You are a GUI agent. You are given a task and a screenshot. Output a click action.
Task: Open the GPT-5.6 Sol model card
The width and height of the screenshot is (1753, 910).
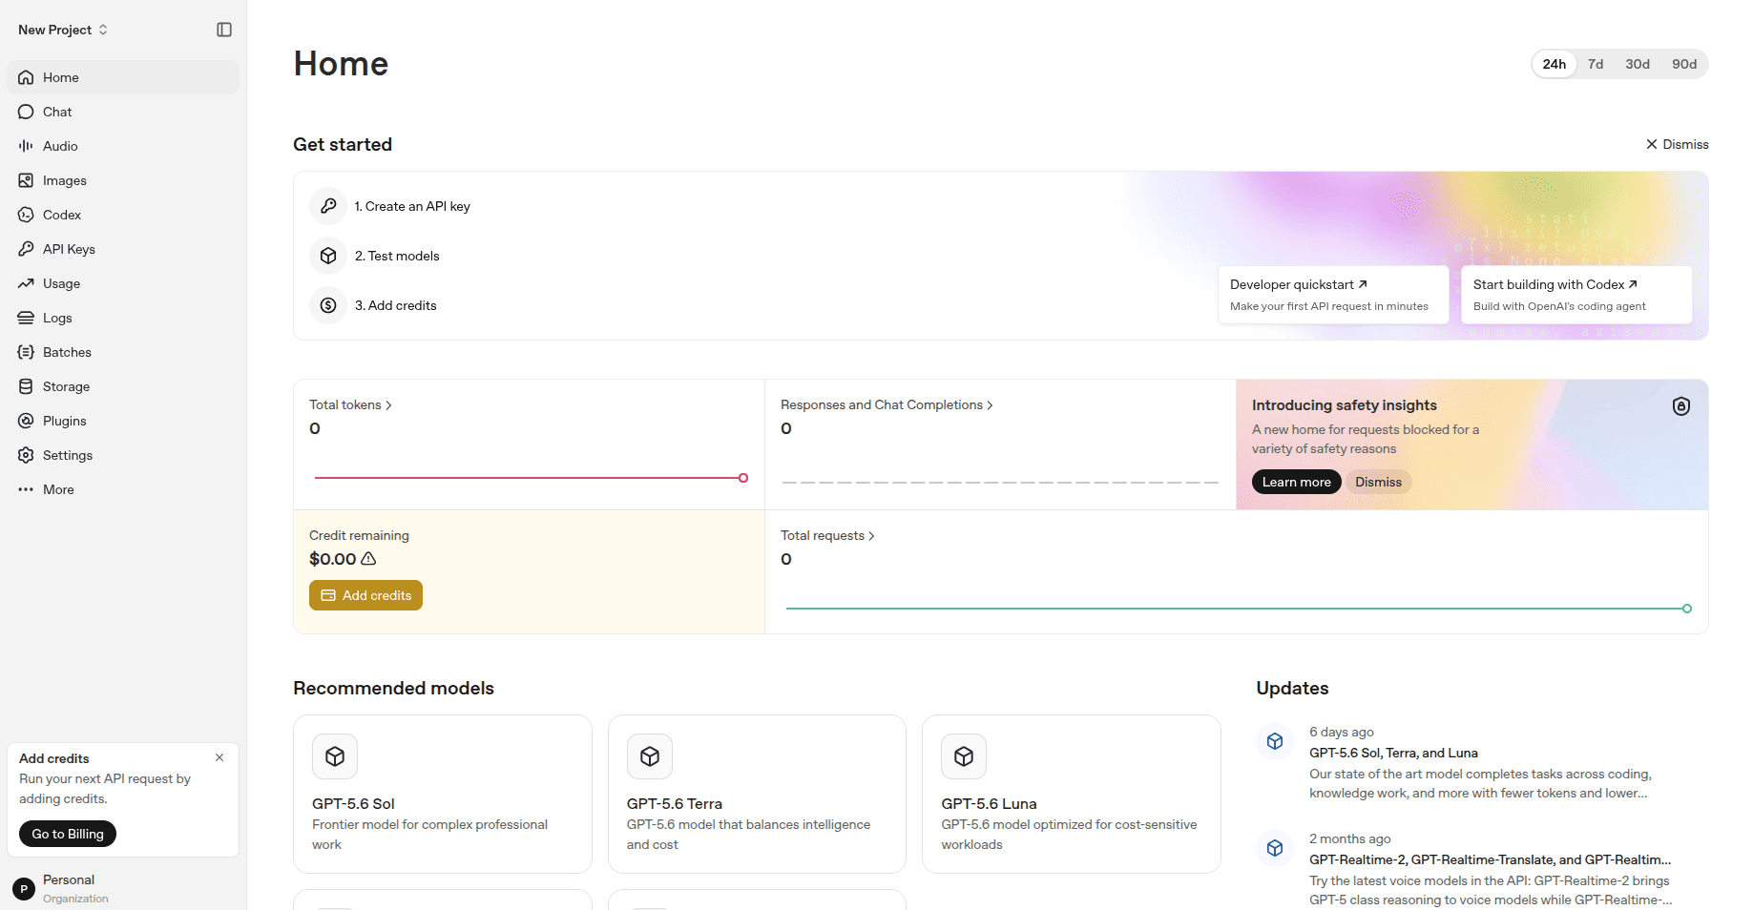[443, 794]
